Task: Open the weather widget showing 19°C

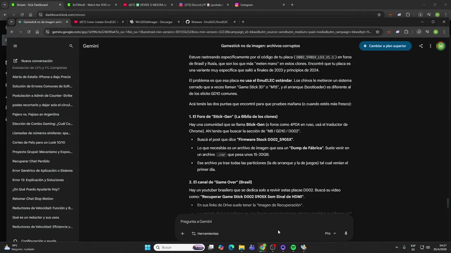Action: coord(18,247)
